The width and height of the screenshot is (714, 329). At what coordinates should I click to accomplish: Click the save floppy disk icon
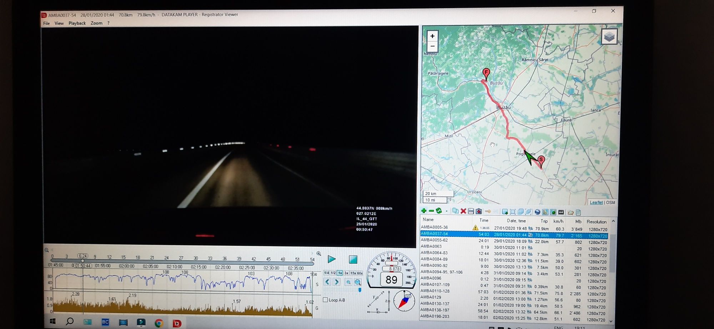pyautogui.click(x=471, y=211)
